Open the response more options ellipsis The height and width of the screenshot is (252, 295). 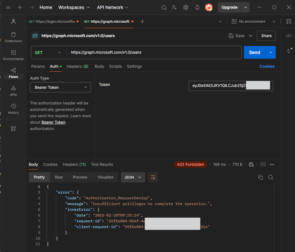click(x=272, y=164)
